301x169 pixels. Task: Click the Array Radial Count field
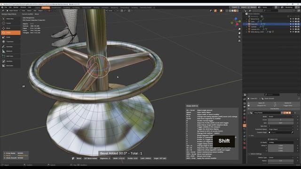click(x=281, y=120)
